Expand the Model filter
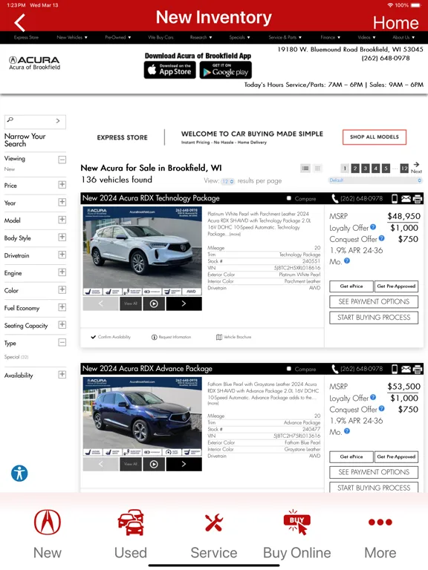This screenshot has width=428, height=570. click(62, 220)
